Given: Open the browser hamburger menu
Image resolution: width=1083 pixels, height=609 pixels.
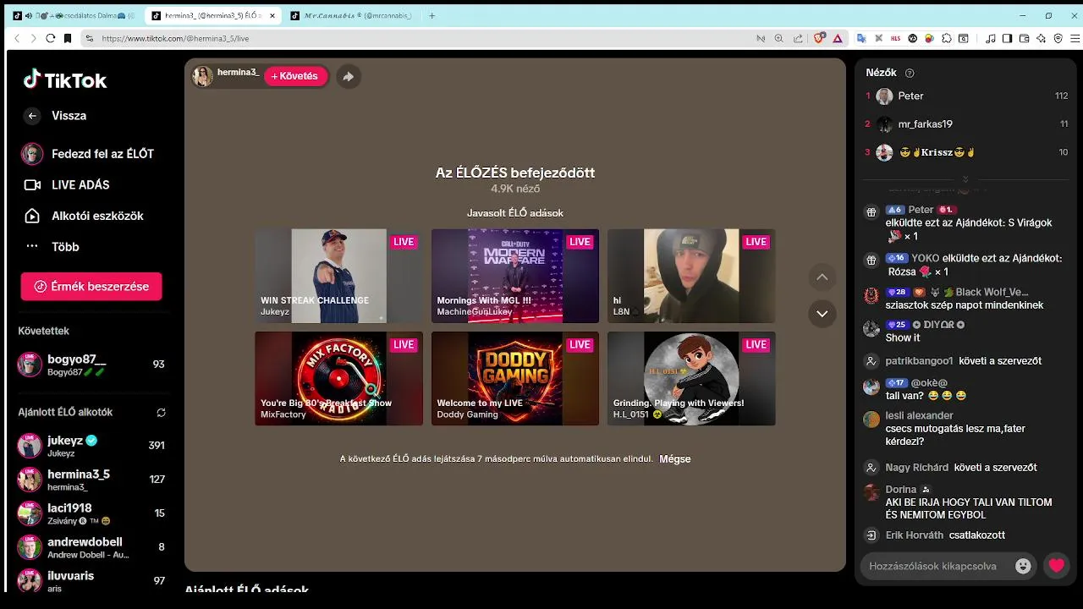Looking at the screenshot, I should pyautogui.click(x=1075, y=38).
